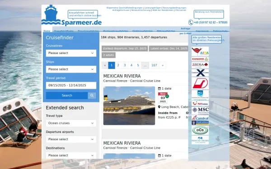The image size is (271, 169).
Task: Click the Travel period date range field
Action: click(71, 85)
